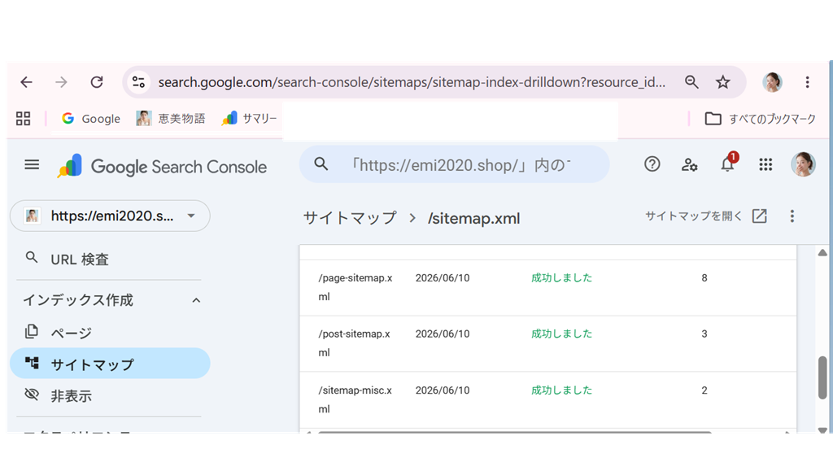Click the vertical scrollbar thumb
This screenshot has height=471, width=833.
(x=822, y=377)
